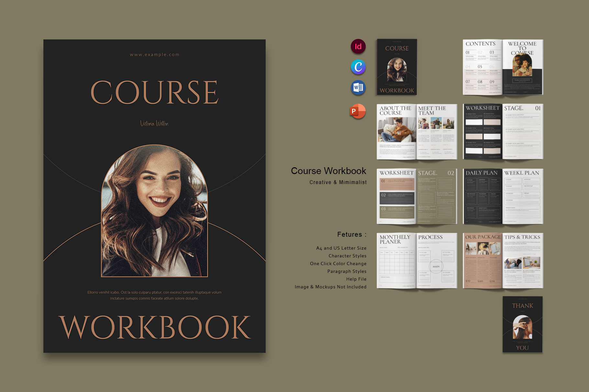Click the Microsoft Word icon
Viewport: 589px width, 392px height.
pos(358,88)
